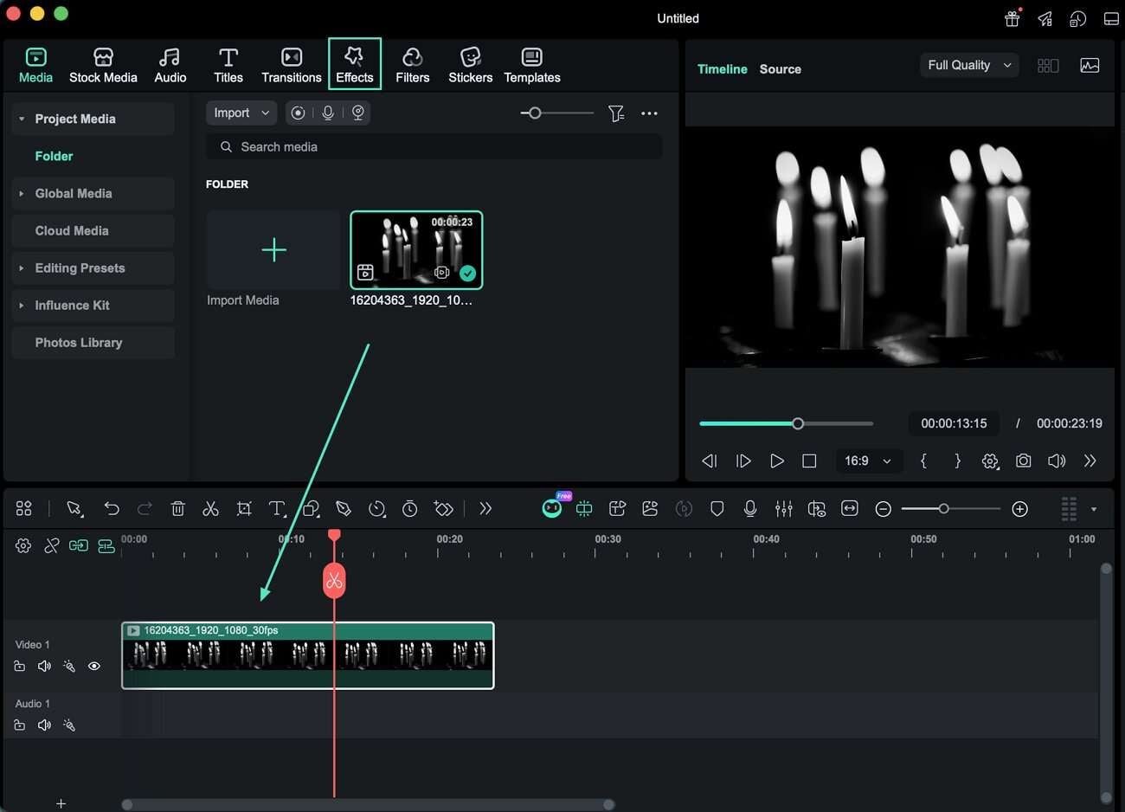Click the timeline zoom in plus button
Viewport: 1125px width, 812px height.
click(x=1020, y=509)
